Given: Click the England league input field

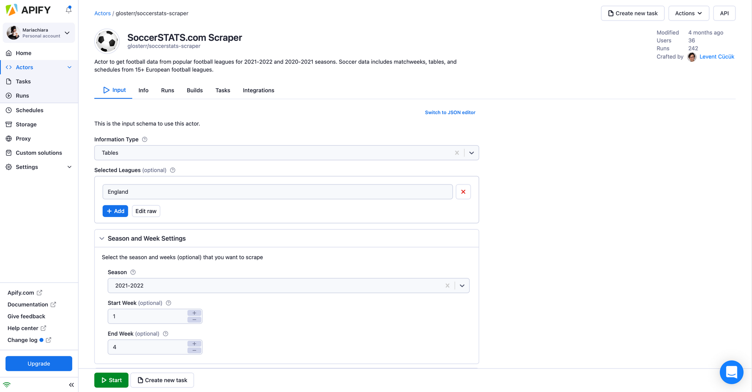Looking at the screenshot, I should [x=277, y=191].
